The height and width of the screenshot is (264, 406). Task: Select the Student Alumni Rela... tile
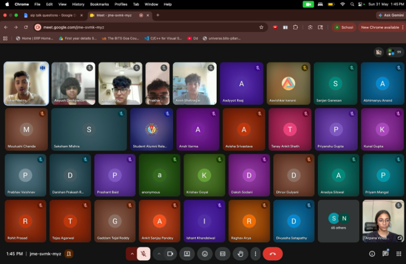(152, 129)
